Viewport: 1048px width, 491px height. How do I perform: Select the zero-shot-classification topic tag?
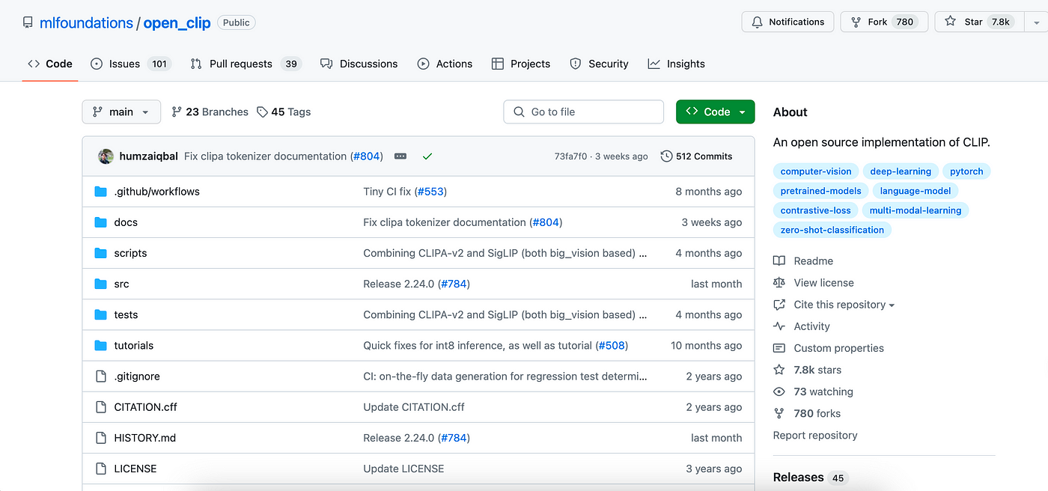832,230
